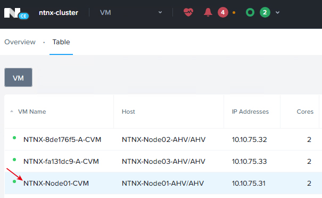Image resolution: width=322 pixels, height=198 pixels.
Task: Switch to the Overview tab
Action: [x=20, y=42]
